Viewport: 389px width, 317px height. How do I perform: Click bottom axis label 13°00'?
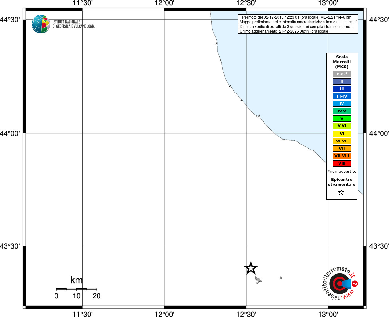pos(328,314)
